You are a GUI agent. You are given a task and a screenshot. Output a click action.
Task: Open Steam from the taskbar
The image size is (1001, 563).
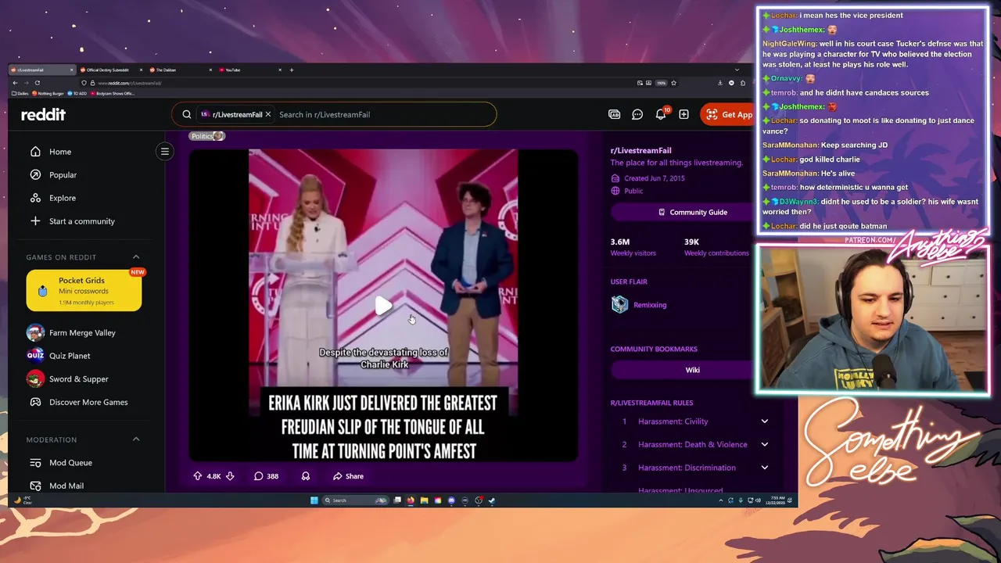click(492, 500)
